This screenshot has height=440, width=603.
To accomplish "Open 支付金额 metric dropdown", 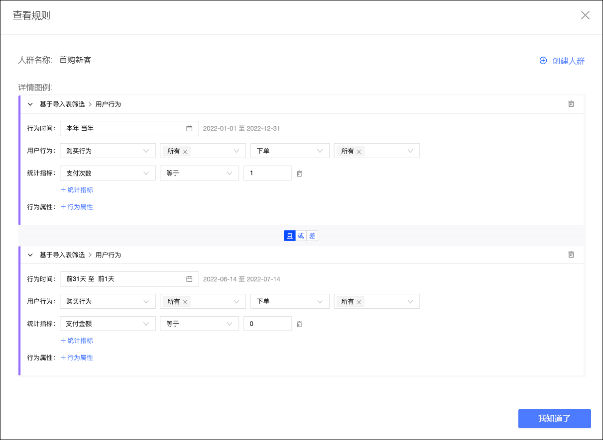I will click(x=108, y=324).
